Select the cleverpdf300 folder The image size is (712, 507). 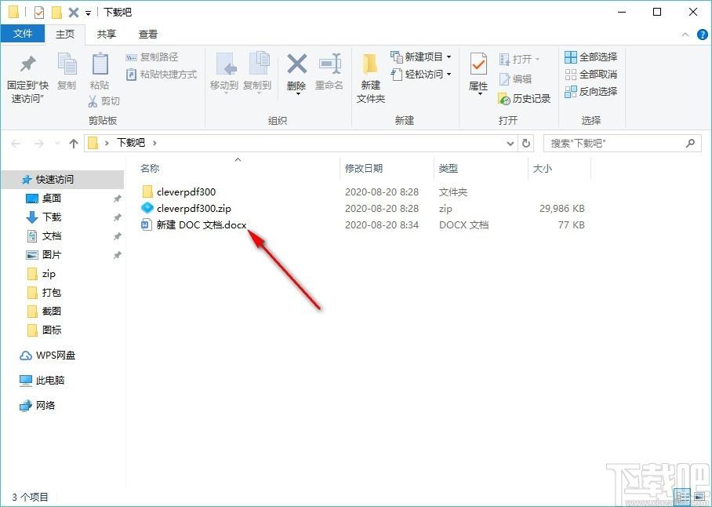click(x=186, y=191)
